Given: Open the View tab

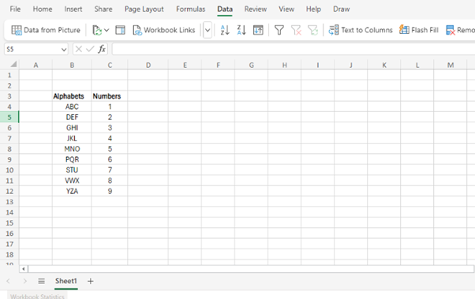Looking at the screenshot, I should click(x=286, y=9).
